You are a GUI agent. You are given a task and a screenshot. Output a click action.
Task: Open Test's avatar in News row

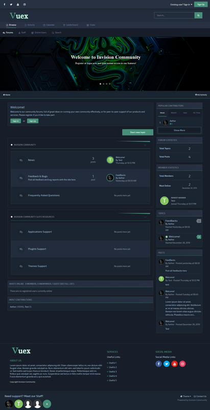click(x=110, y=160)
